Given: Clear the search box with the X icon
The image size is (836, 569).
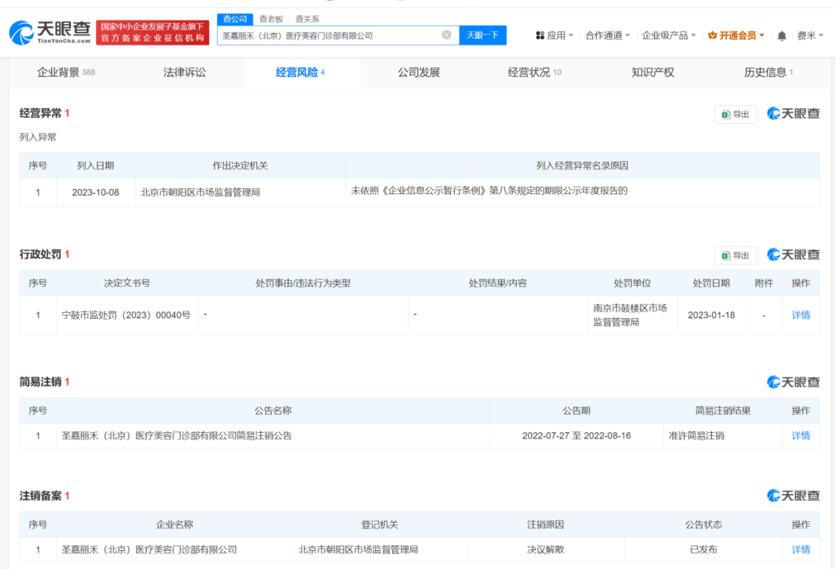Looking at the screenshot, I should coord(446,35).
